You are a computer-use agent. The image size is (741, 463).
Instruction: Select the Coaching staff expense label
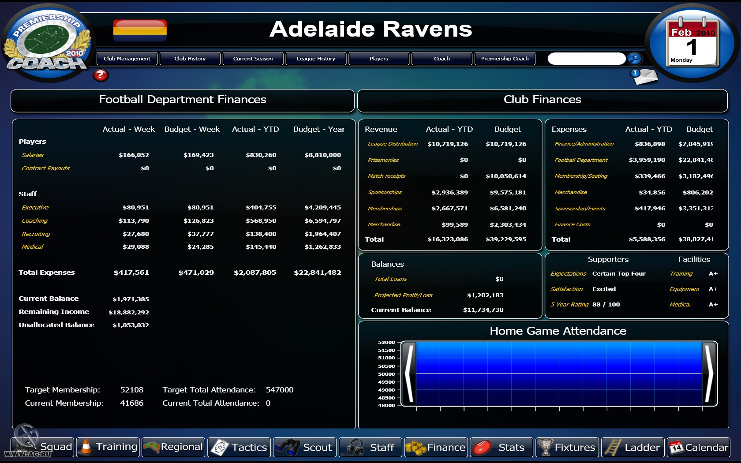click(35, 221)
